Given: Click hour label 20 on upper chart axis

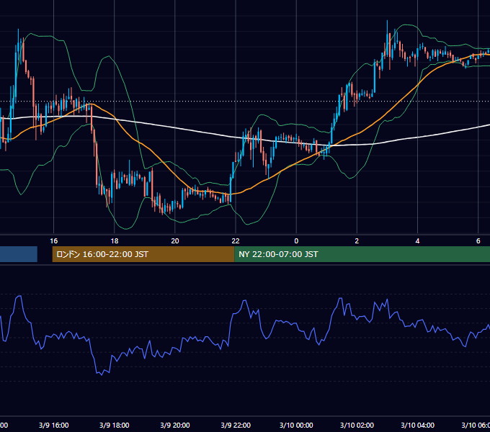Looking at the screenshot, I should click(x=175, y=240).
